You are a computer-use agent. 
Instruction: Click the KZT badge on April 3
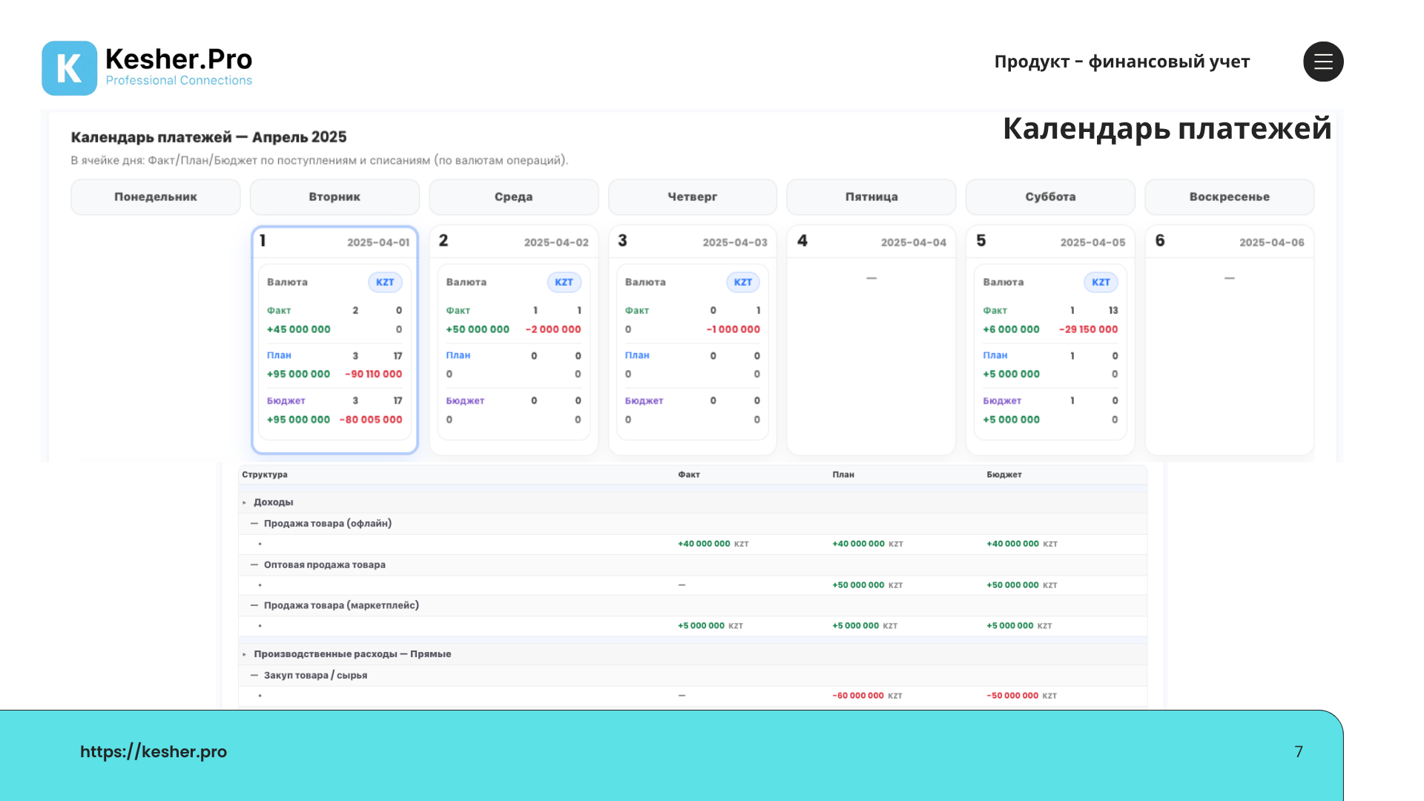(x=742, y=283)
